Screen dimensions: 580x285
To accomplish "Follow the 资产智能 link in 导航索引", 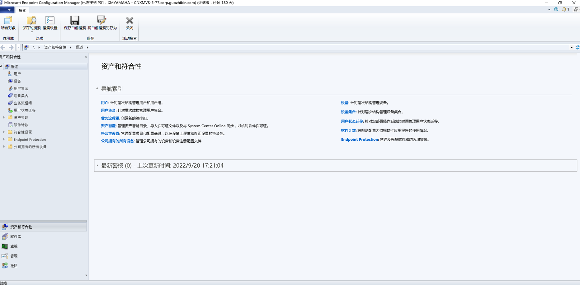I will pyautogui.click(x=108, y=126).
